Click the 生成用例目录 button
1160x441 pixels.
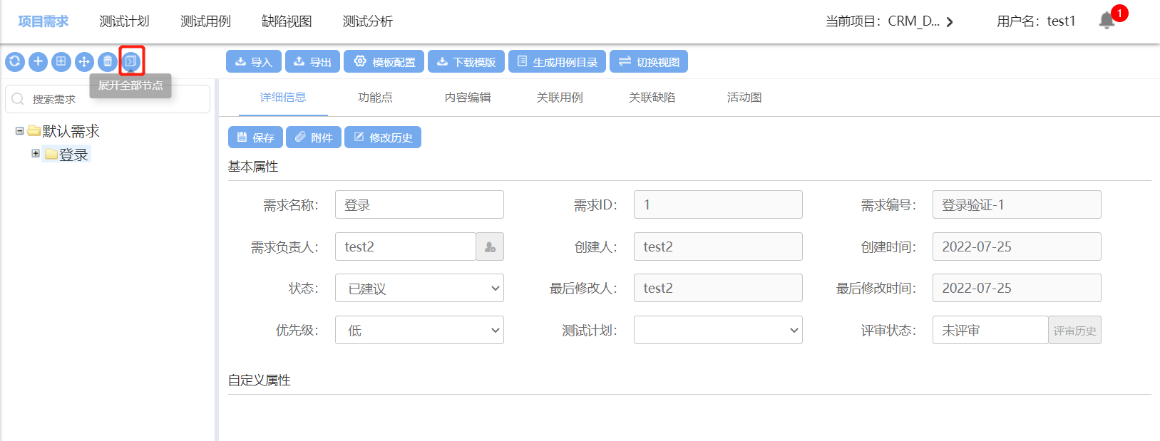coord(557,62)
